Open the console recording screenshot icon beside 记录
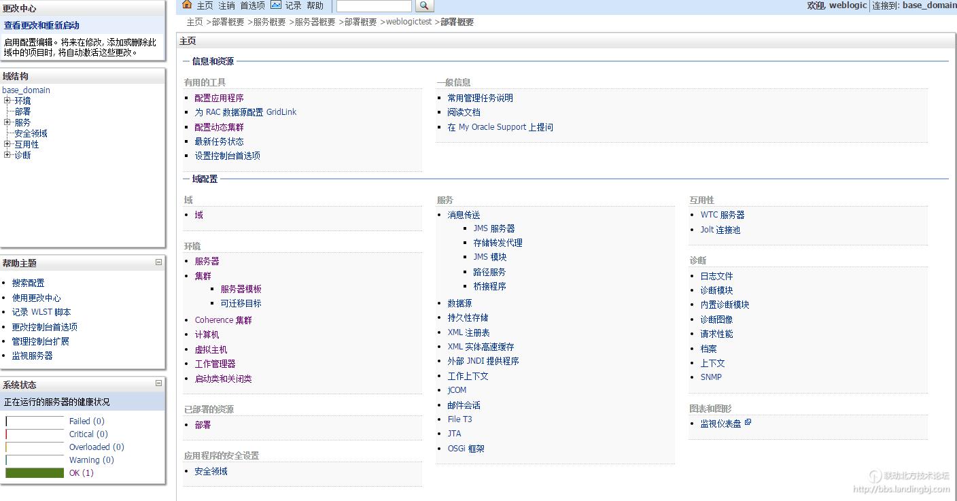 coord(275,5)
